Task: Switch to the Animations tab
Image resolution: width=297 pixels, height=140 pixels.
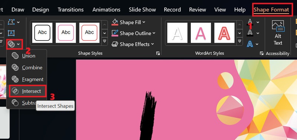Action: click(106, 10)
